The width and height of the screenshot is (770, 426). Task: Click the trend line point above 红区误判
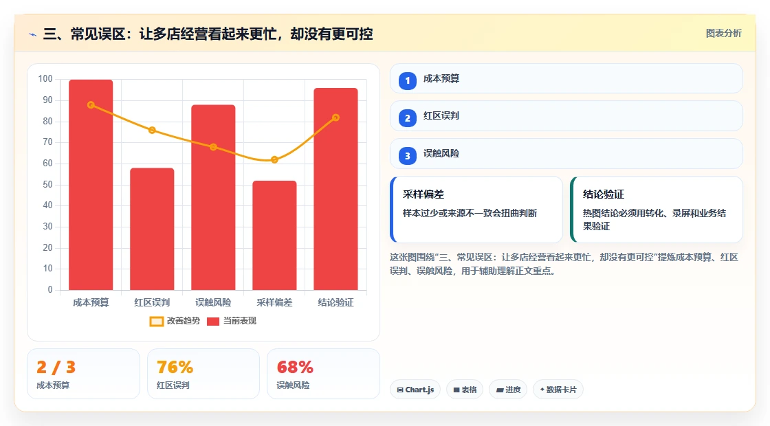[152, 130]
